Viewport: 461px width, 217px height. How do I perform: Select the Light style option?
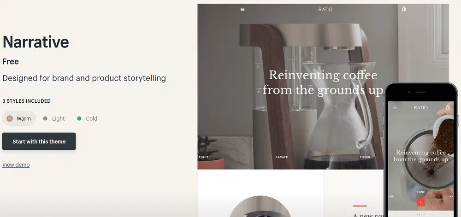(x=54, y=118)
